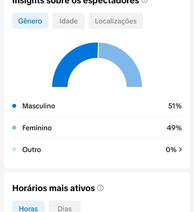Image resolution: width=194 pixels, height=212 pixels.
Task: Switch to the Idade tab
Action: pos(69,21)
